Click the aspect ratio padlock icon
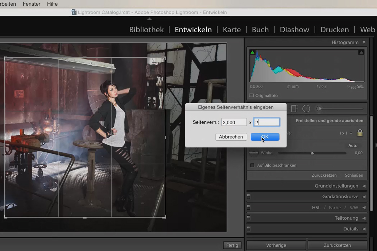 point(360,133)
